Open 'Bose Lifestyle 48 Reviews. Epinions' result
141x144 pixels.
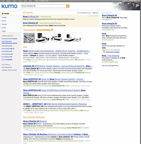pos(56,134)
